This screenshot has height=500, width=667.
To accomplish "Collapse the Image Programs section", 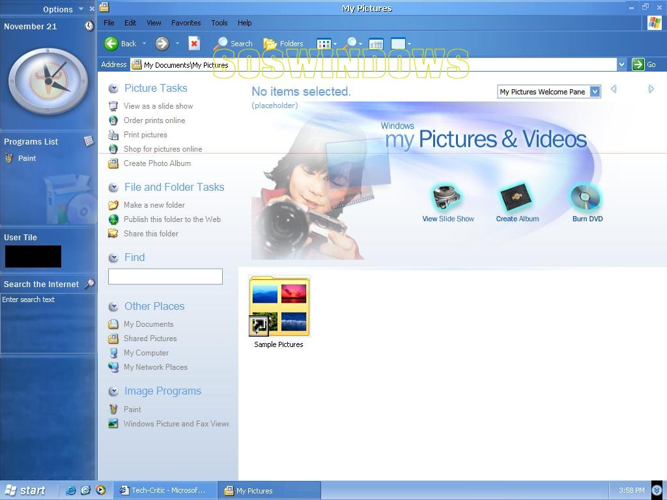I will (113, 391).
